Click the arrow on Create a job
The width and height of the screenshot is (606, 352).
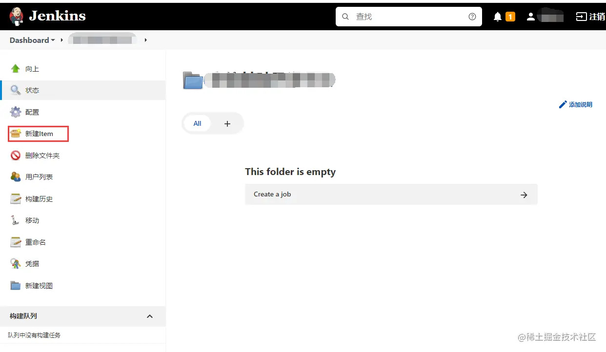click(524, 195)
